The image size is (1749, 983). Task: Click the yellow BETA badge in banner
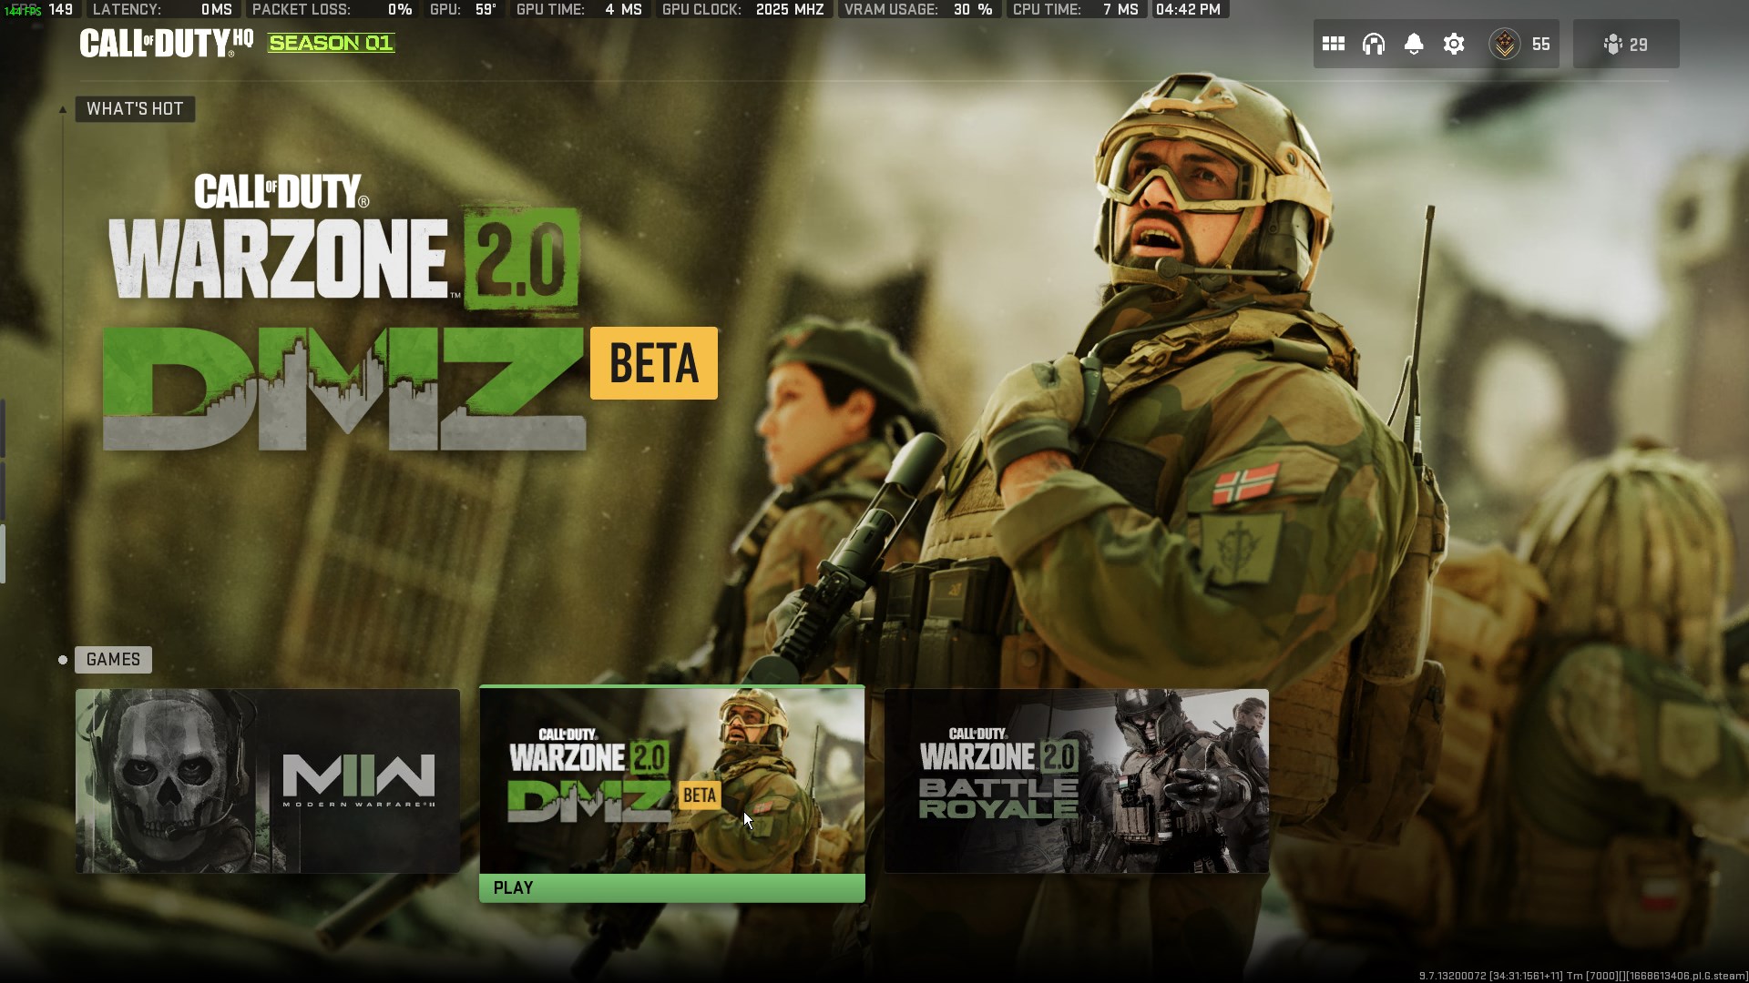click(x=654, y=363)
